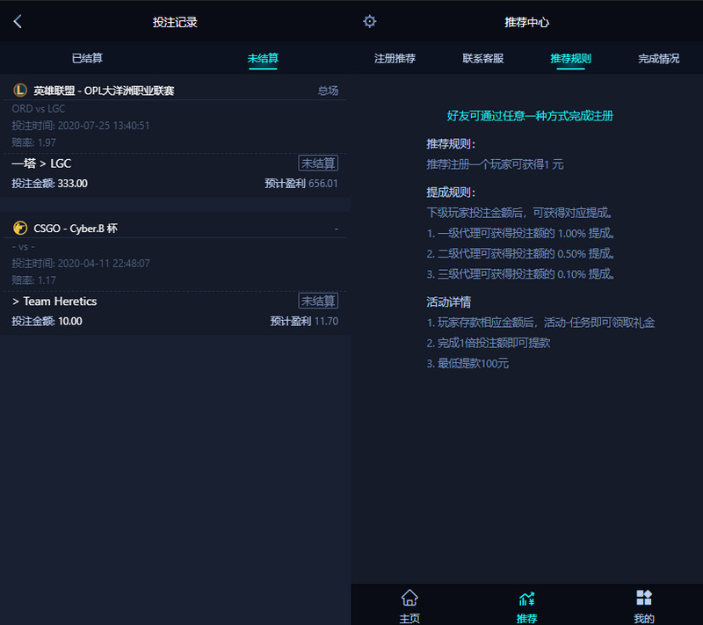Click the line 推荐注册一个玩家可获得1 元

(x=495, y=164)
